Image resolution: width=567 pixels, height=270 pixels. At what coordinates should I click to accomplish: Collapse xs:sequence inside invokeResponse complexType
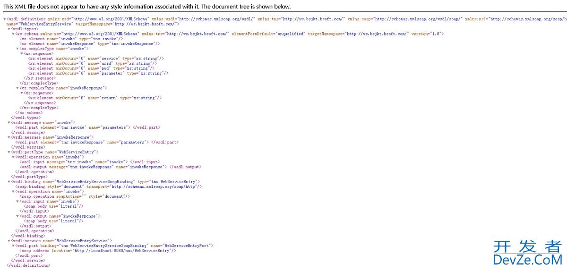[22, 93]
